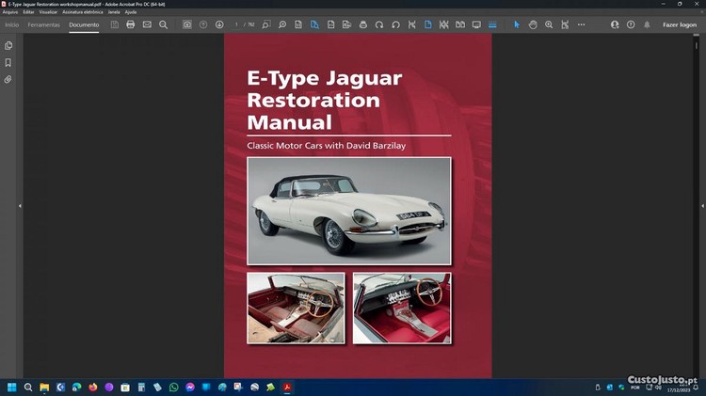Go to the previous page arrow
The image size is (706, 396).
[x=203, y=24]
